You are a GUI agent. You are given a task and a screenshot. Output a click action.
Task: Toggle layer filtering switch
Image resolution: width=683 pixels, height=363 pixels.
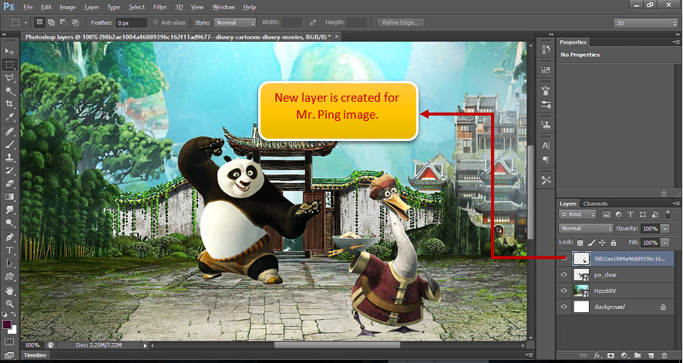click(668, 214)
